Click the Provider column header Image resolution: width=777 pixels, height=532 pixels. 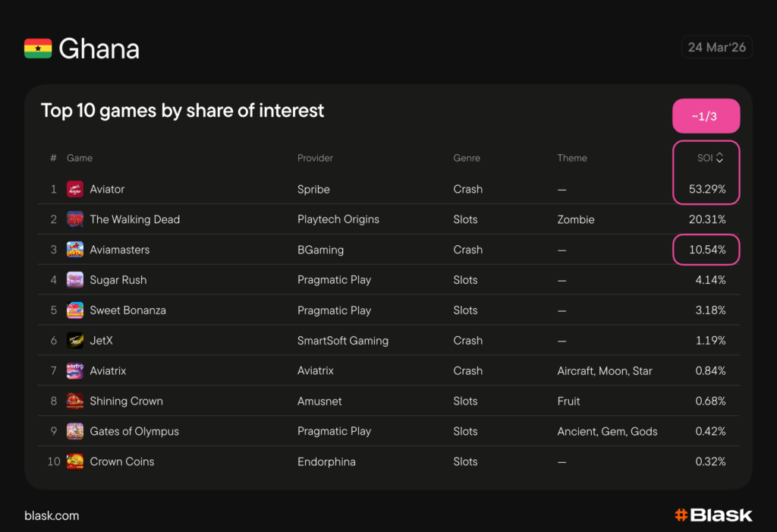(x=315, y=158)
